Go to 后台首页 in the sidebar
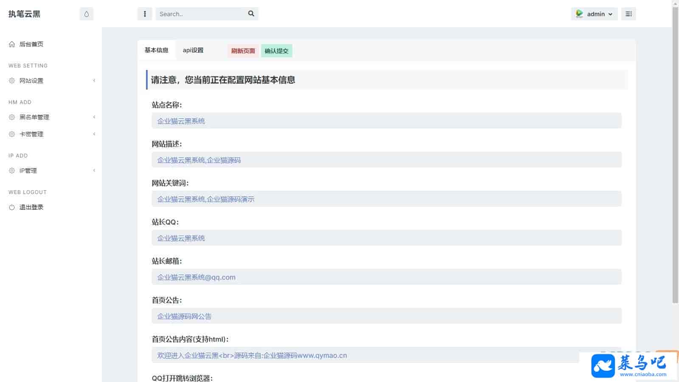The width and height of the screenshot is (679, 382). pyautogui.click(x=31, y=44)
